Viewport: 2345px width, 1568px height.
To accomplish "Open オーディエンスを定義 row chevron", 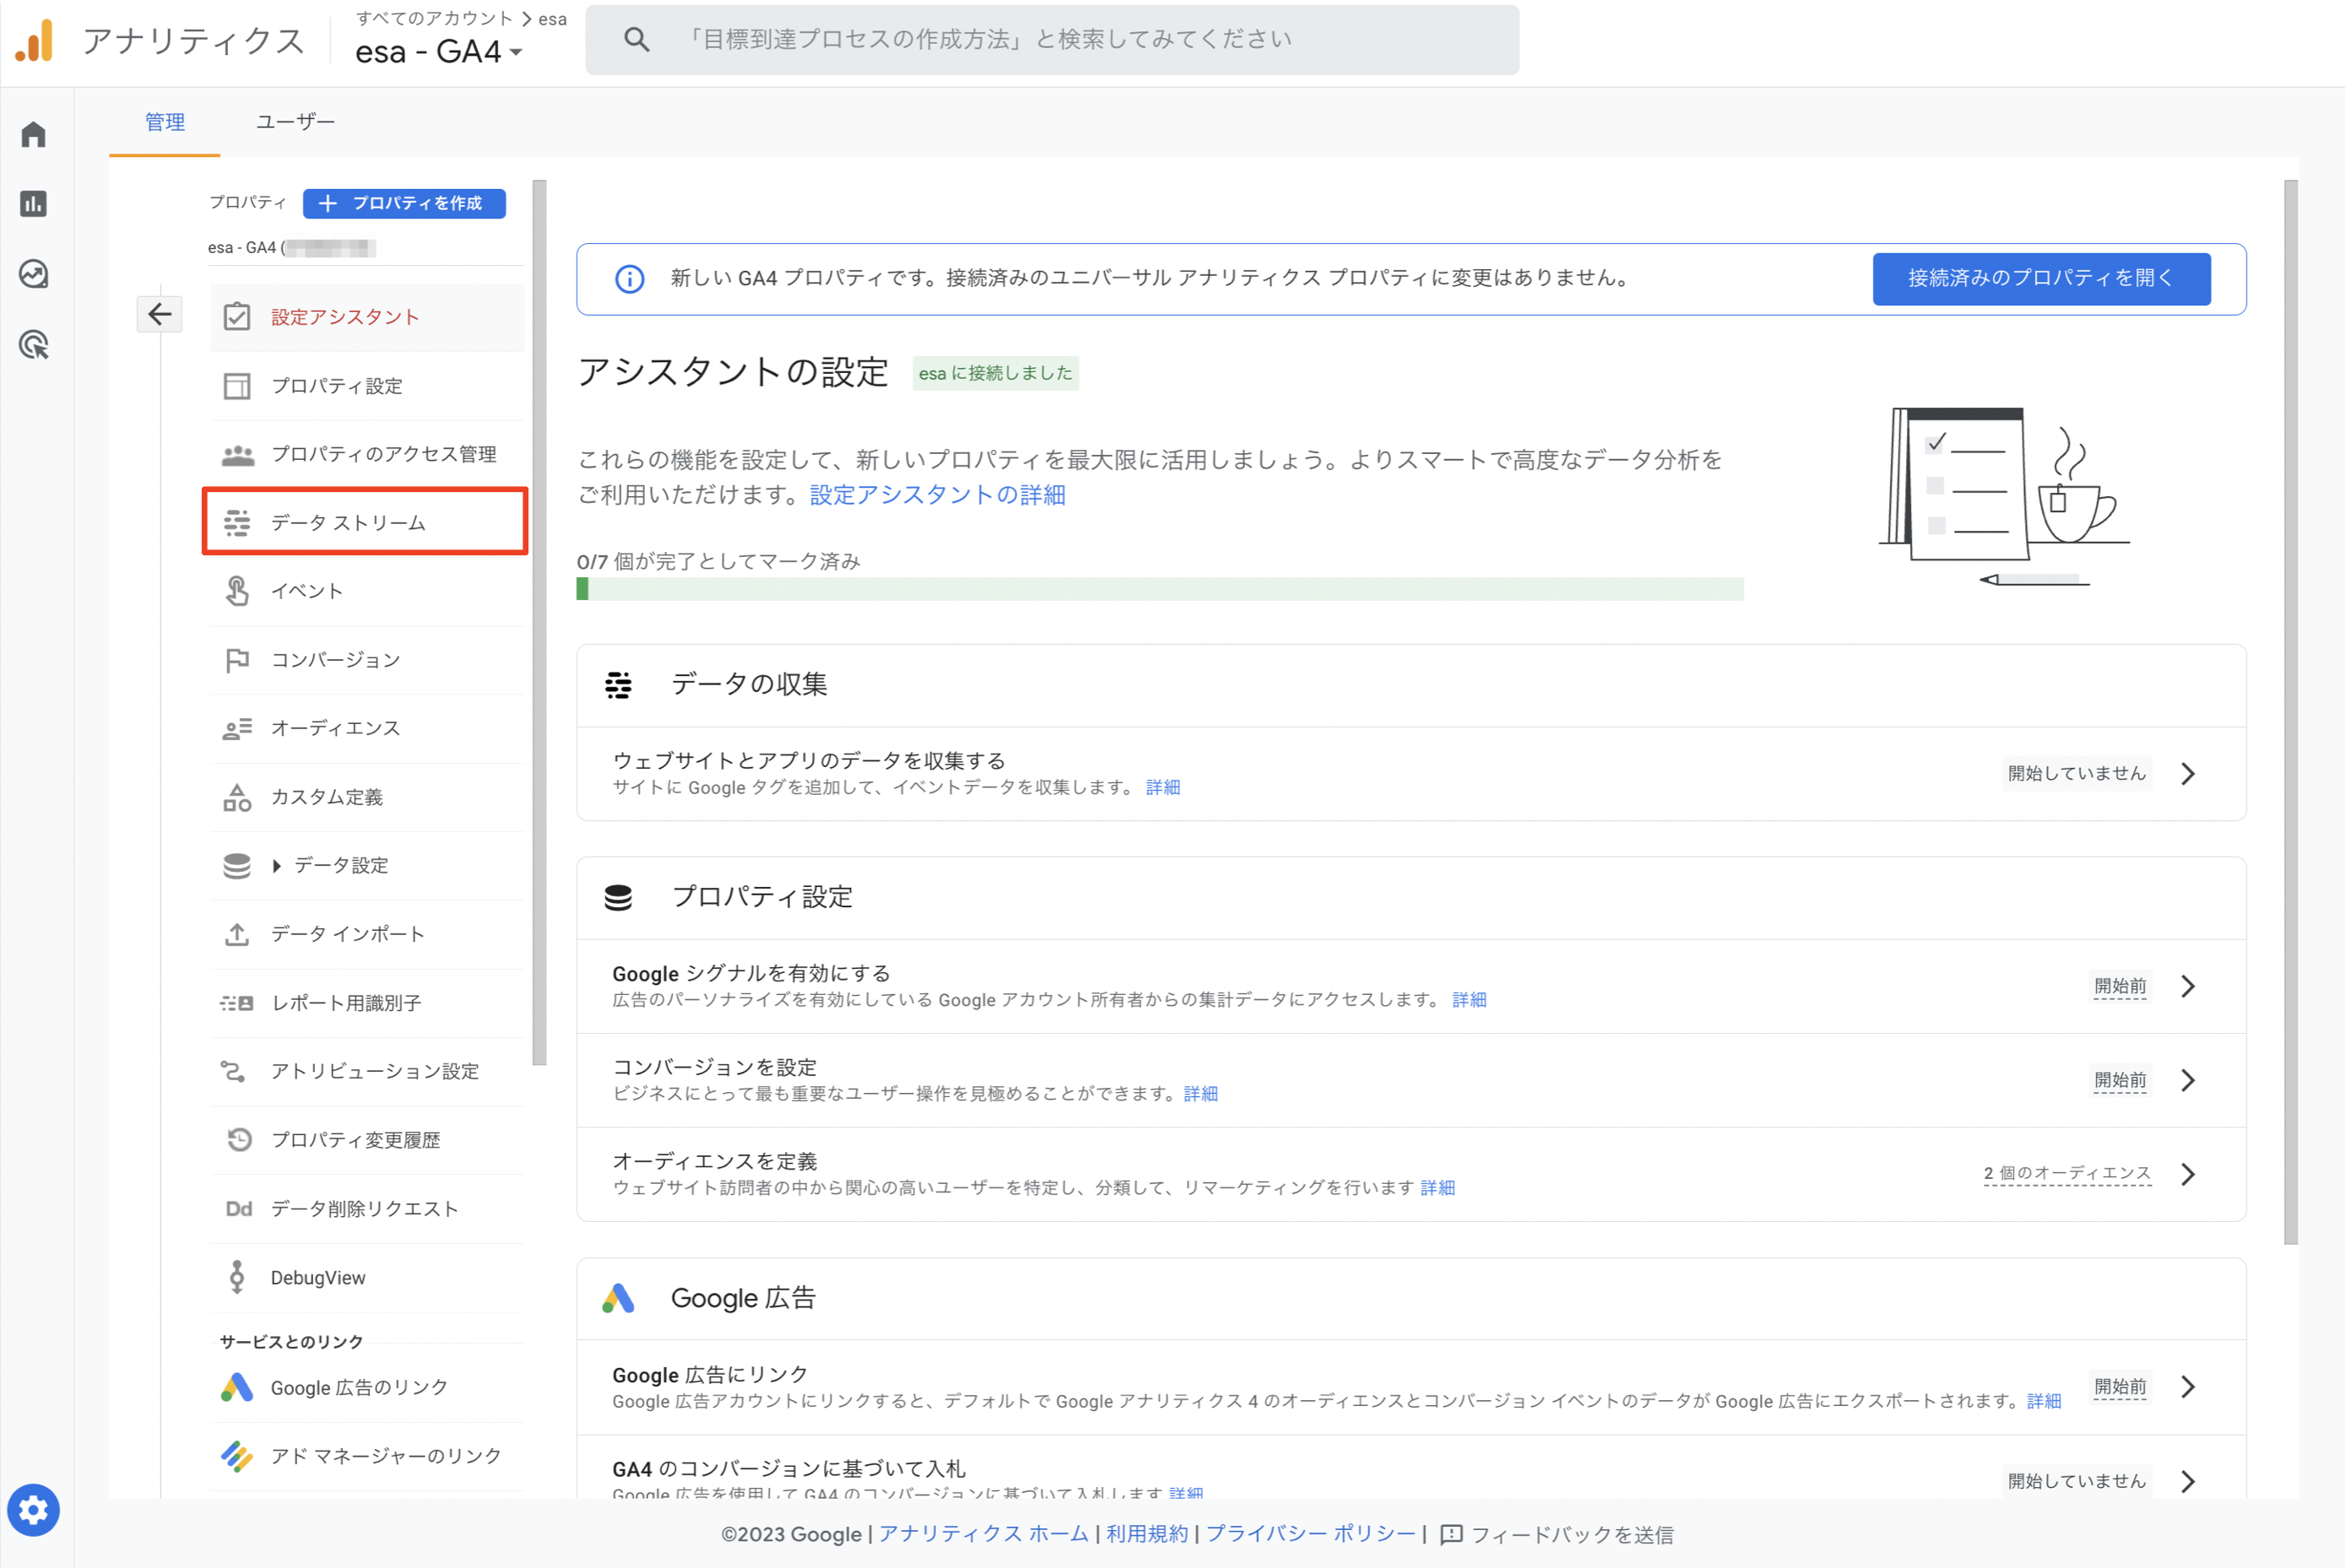I will 2188,1174.
